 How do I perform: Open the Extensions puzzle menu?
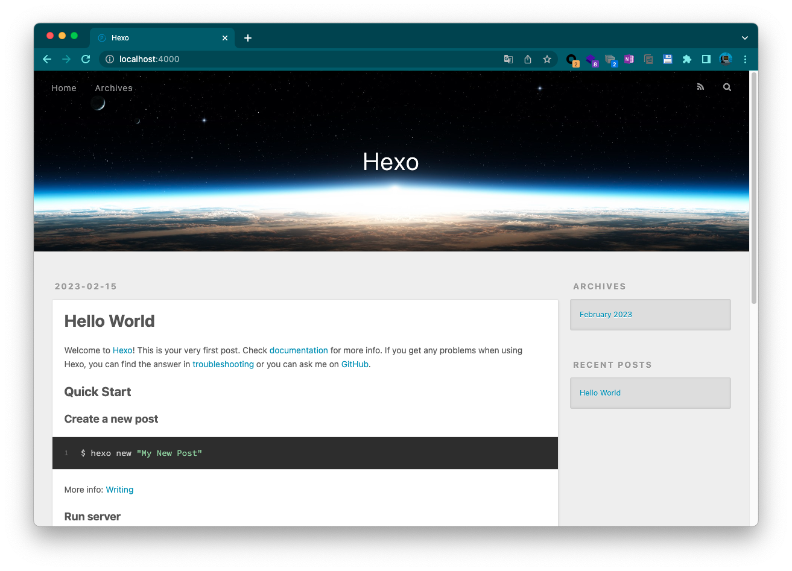687,59
